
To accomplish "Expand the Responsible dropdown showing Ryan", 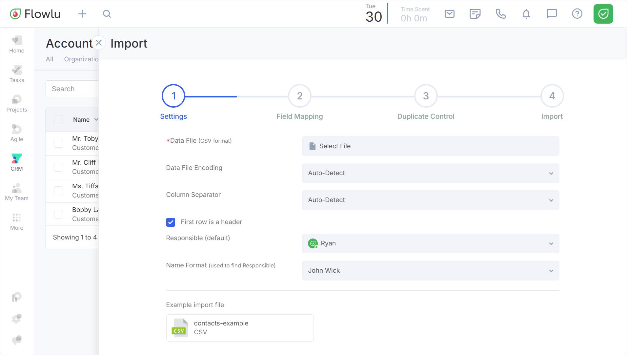I will [430, 243].
